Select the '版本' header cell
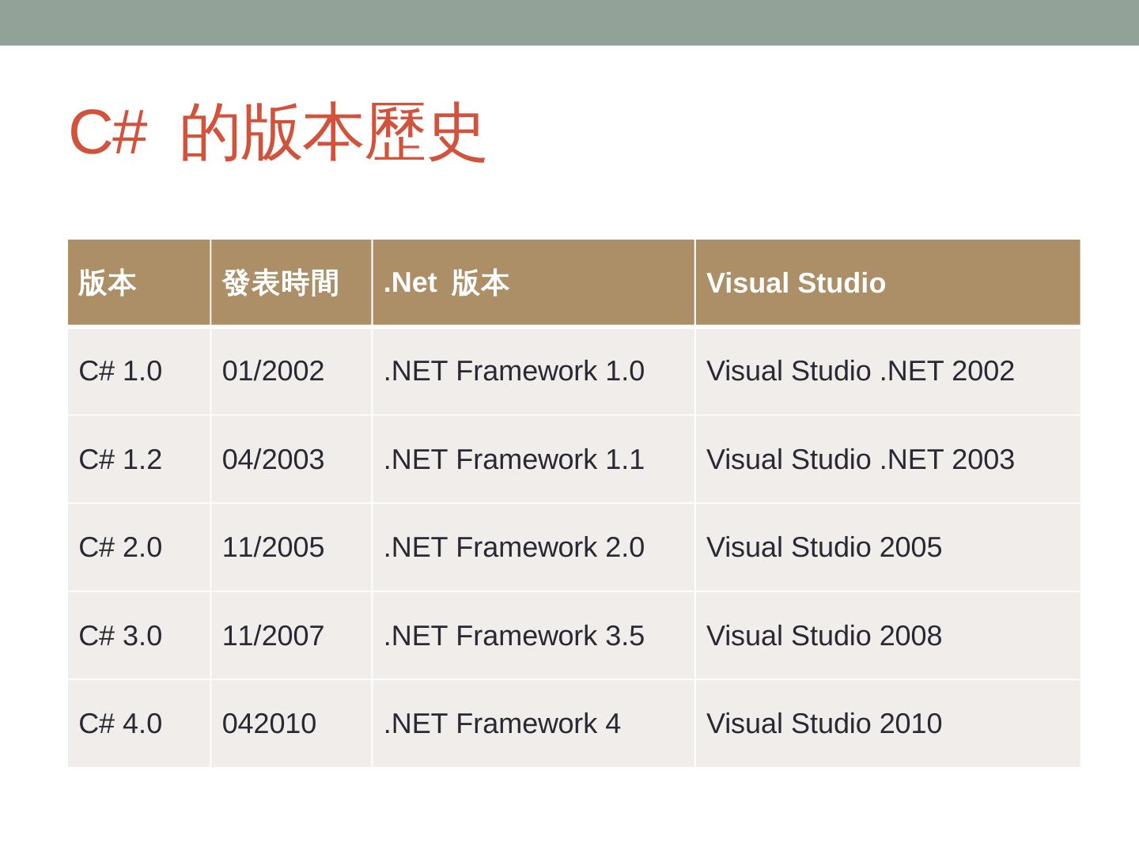Viewport: 1139px width, 854px height. [x=108, y=283]
